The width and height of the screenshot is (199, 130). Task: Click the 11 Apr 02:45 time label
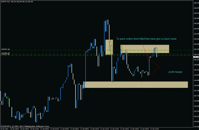click(x=54, y=129)
